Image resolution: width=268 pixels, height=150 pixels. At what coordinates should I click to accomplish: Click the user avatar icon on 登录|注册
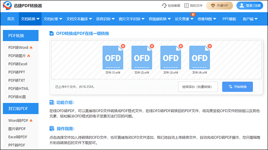[x=242, y=6]
